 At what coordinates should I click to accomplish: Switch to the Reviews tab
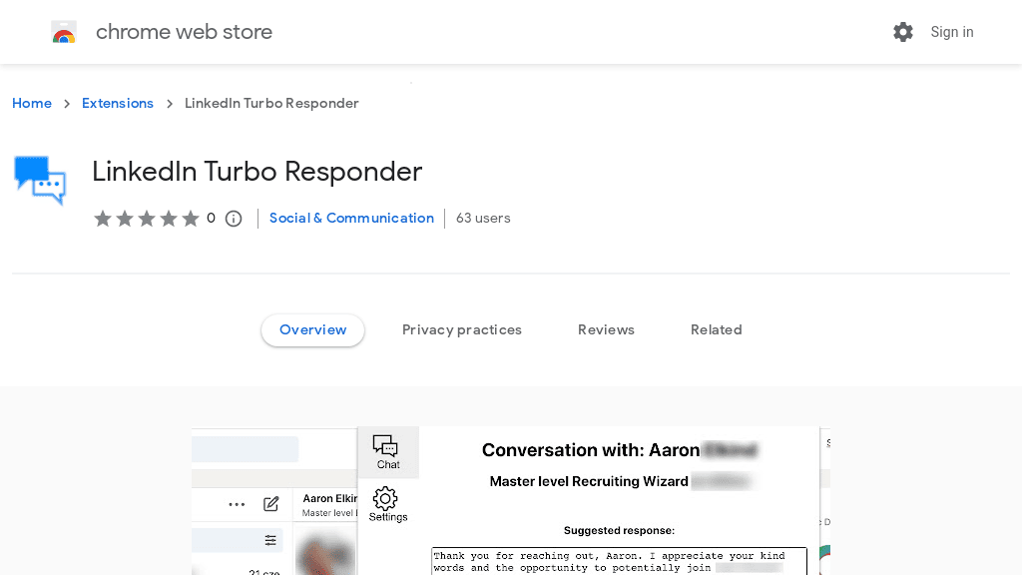pyautogui.click(x=606, y=329)
